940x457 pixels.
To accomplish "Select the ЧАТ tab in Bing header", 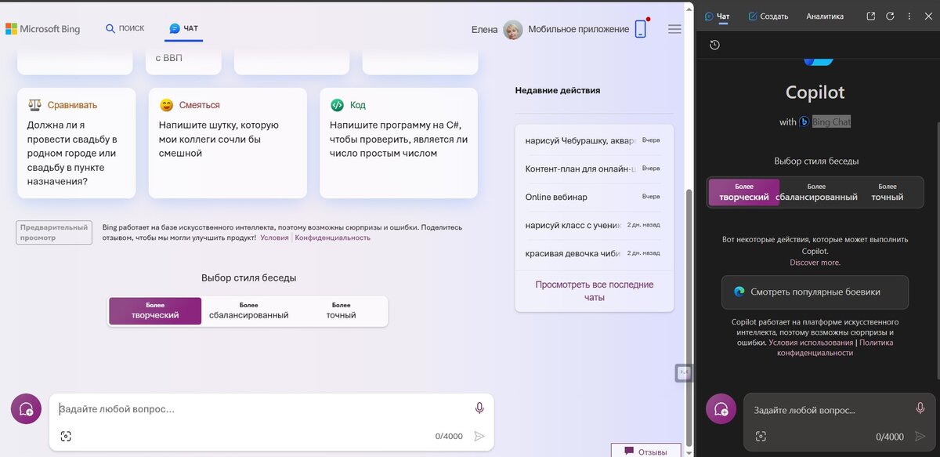I will 184,28.
